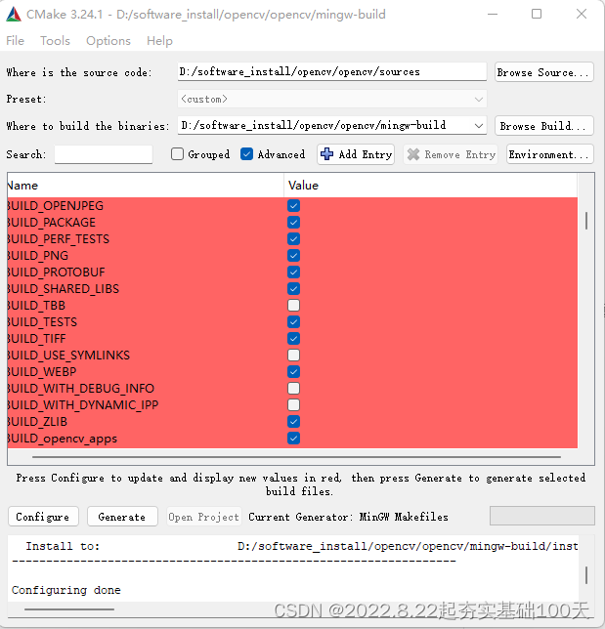Select the BUILD_SHARED_LIBS row name
Screen dimensions: 605x629
click(63, 289)
